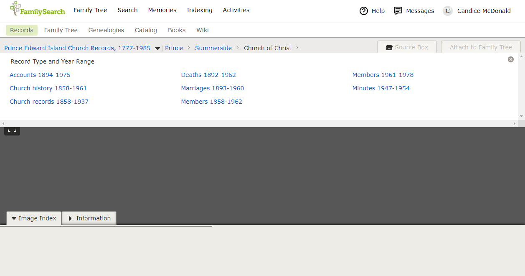
Task: Click Candice McDonald user avatar
Action: 447,11
